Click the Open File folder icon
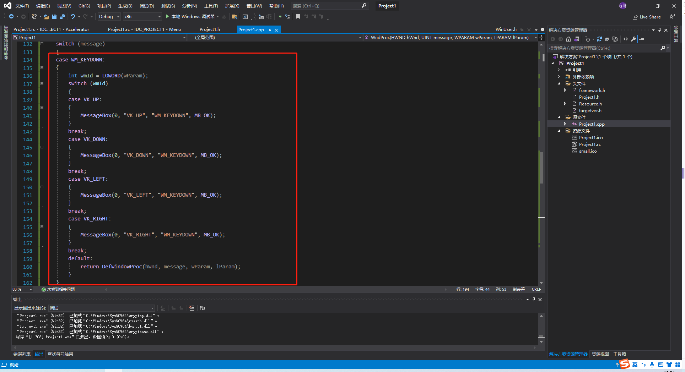This screenshot has width=685, height=372. 46,17
